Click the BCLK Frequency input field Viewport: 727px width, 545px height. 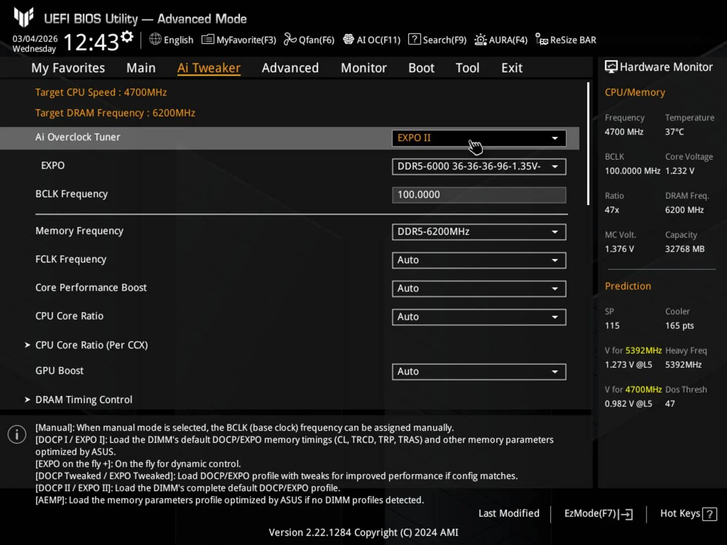click(x=479, y=195)
